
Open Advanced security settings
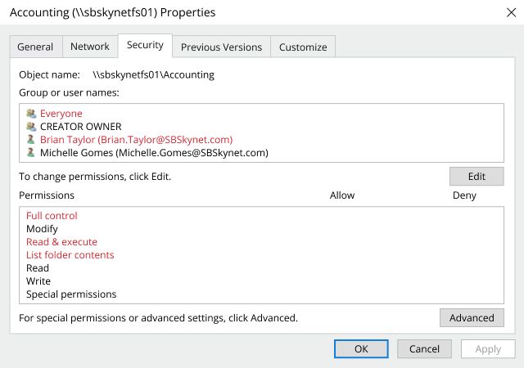tap(472, 317)
